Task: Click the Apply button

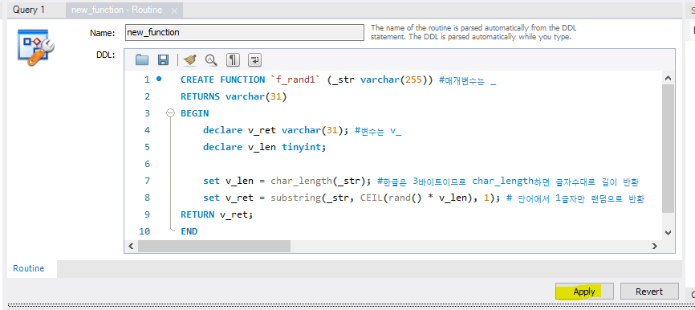Action: click(584, 292)
